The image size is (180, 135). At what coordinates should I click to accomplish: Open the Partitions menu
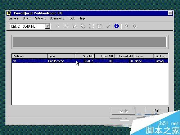tap(40, 18)
